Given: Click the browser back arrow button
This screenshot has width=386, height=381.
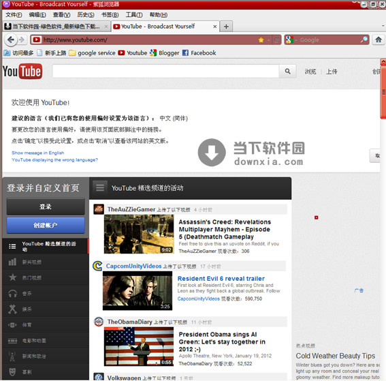Looking at the screenshot, I should (11, 40).
